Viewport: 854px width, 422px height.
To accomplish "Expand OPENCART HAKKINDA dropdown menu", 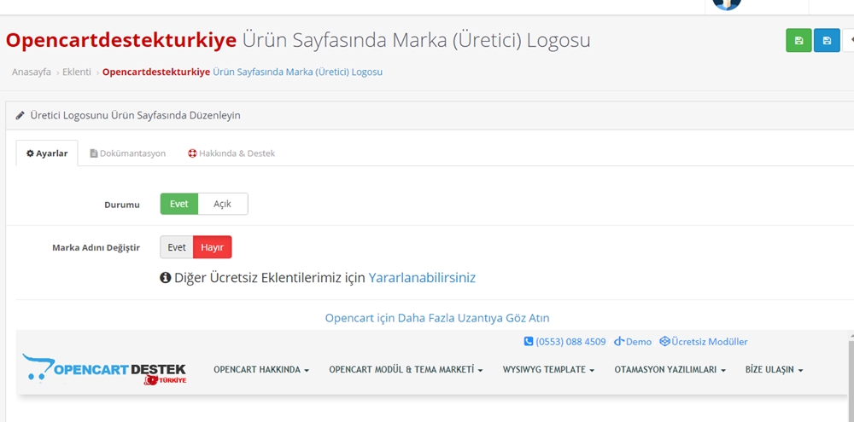I will pos(261,370).
